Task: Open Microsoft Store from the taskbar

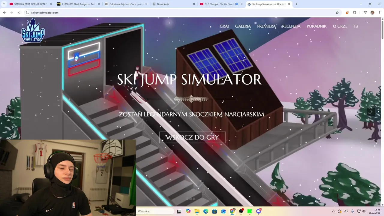Action: point(214,211)
